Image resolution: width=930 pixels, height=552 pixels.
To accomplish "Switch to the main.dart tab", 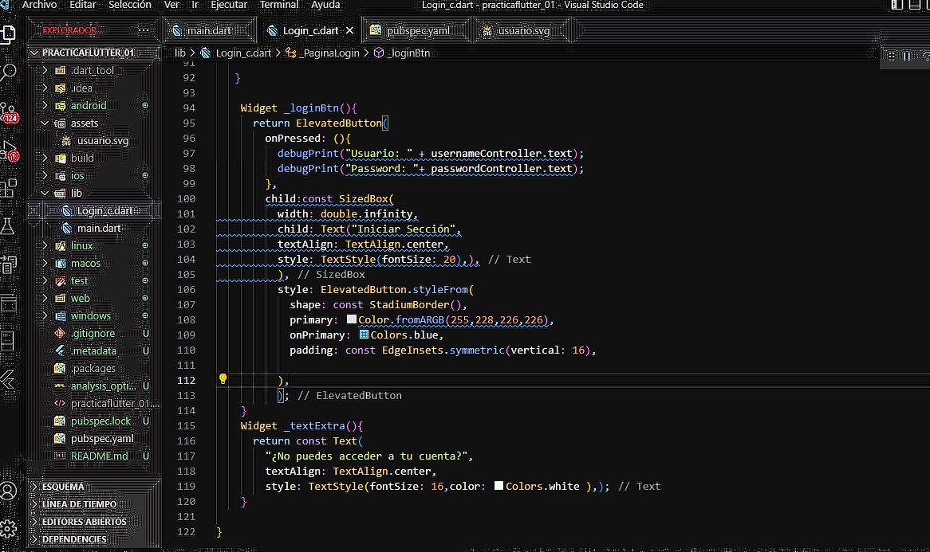I will [x=208, y=30].
